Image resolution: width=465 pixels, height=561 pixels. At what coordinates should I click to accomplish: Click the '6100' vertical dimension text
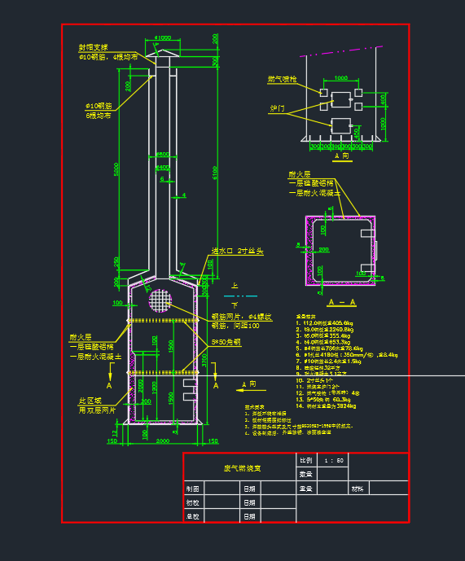(x=215, y=173)
